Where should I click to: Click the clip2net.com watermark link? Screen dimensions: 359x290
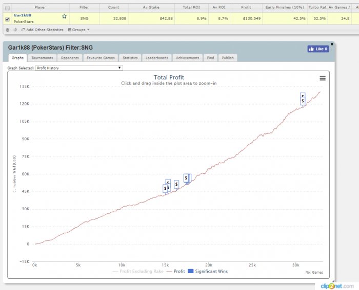click(337, 286)
